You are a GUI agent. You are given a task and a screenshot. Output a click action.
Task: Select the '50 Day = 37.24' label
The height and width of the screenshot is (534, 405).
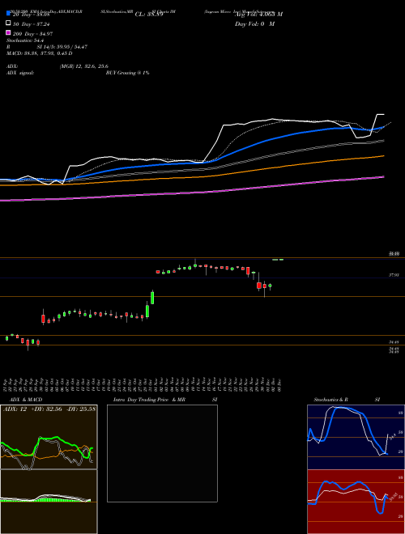pyautogui.click(x=29, y=24)
